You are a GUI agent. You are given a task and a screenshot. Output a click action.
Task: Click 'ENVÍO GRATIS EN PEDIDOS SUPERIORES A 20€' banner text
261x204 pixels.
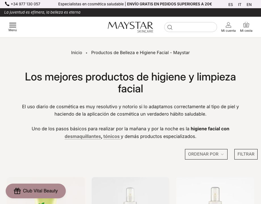point(169,4)
